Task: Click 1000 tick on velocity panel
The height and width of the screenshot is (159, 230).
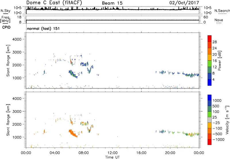Action: [x=17, y=137]
